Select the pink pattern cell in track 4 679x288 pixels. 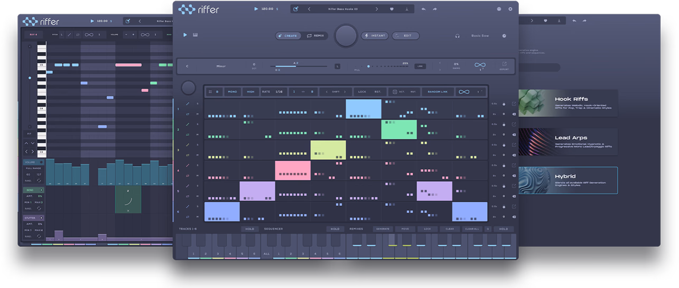click(293, 170)
